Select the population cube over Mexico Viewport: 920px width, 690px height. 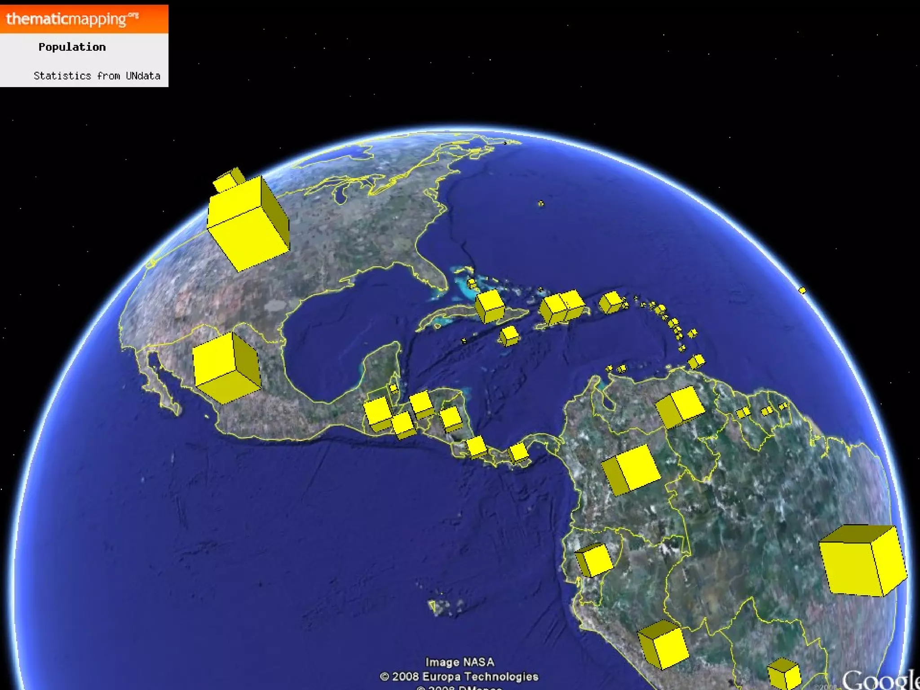pos(226,367)
